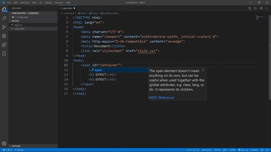Change CRLF line ending in status bar
The width and height of the screenshot is (271, 152).
click(225, 150)
